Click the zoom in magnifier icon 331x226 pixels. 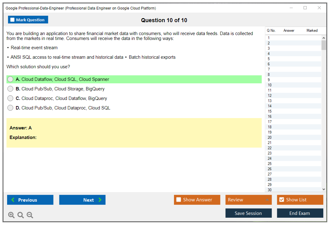(x=11, y=215)
